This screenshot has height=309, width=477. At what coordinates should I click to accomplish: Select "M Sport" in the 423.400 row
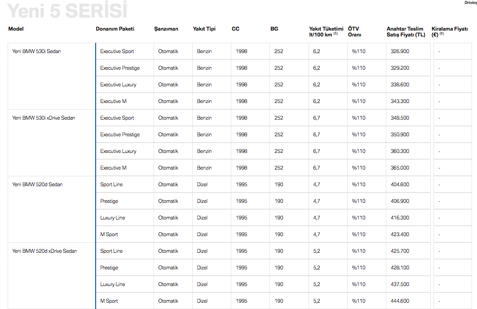(x=109, y=234)
